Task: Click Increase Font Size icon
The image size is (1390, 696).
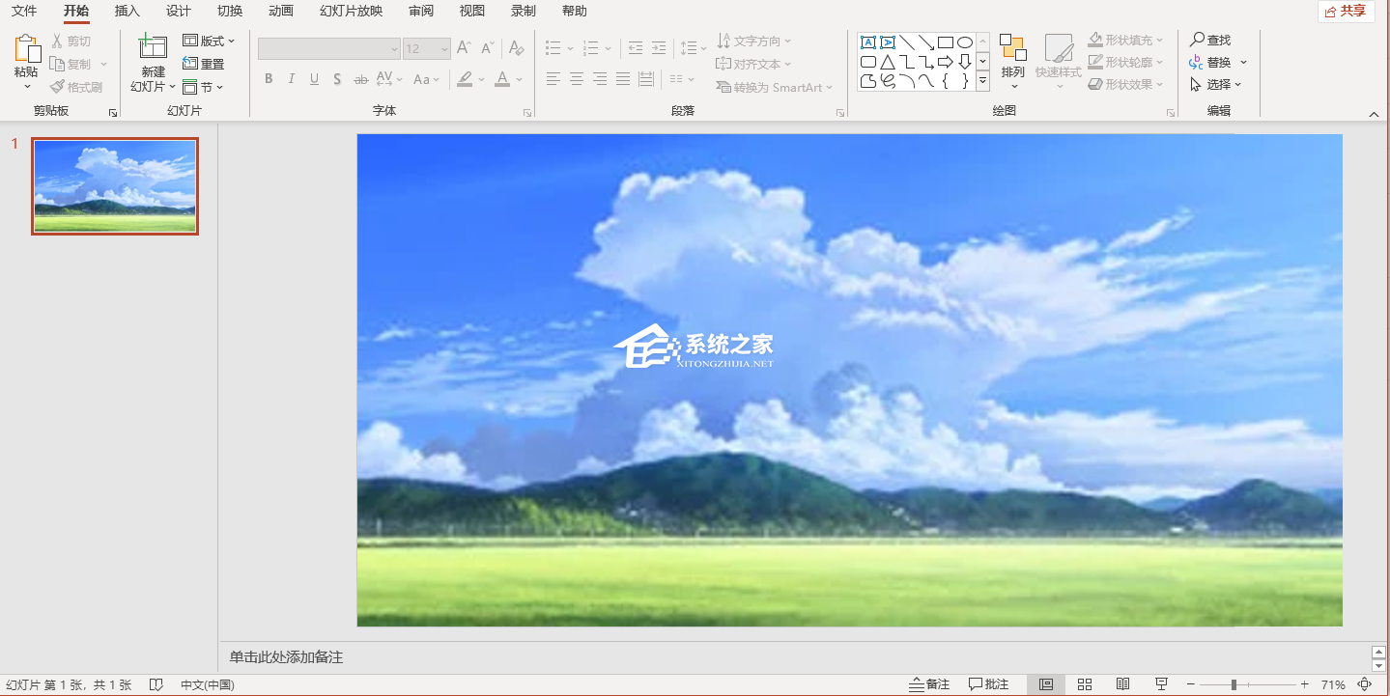Action: (x=464, y=48)
